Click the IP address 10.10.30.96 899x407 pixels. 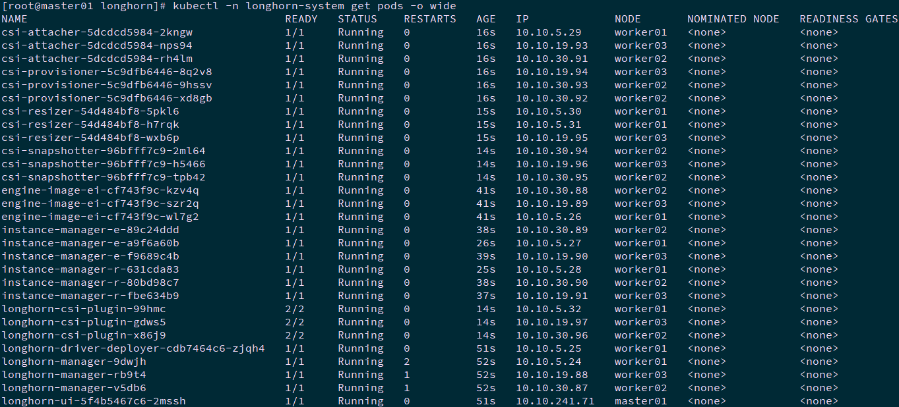coord(551,335)
